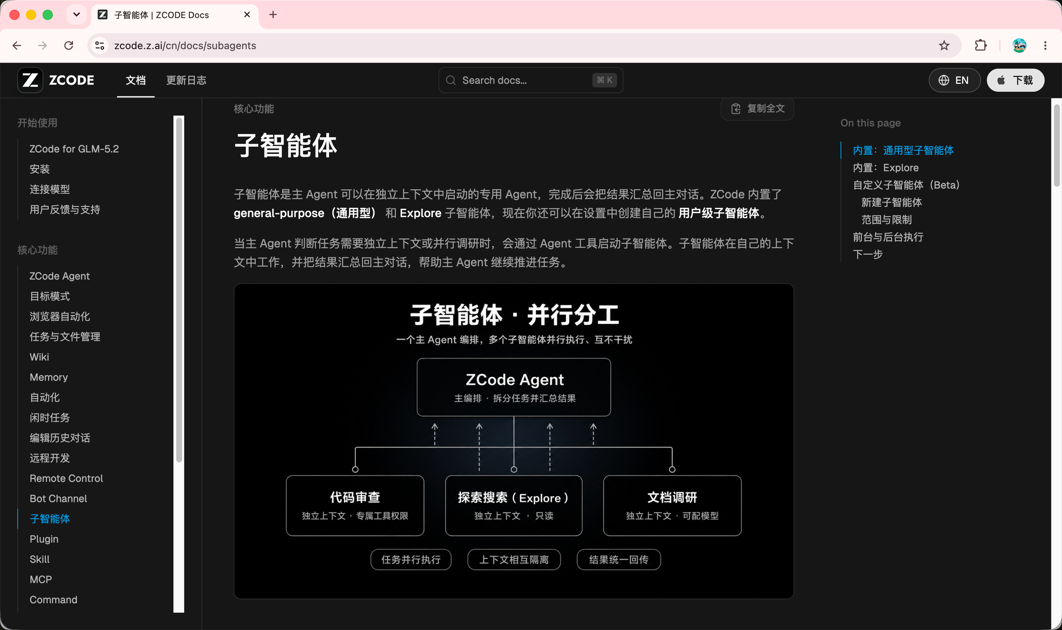Switch language to EN

pos(954,80)
